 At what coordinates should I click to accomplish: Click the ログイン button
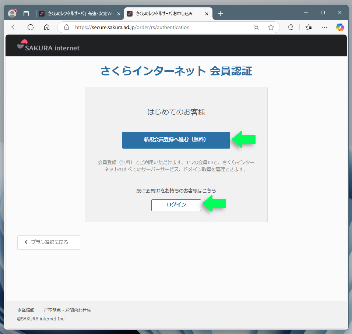[176, 205]
